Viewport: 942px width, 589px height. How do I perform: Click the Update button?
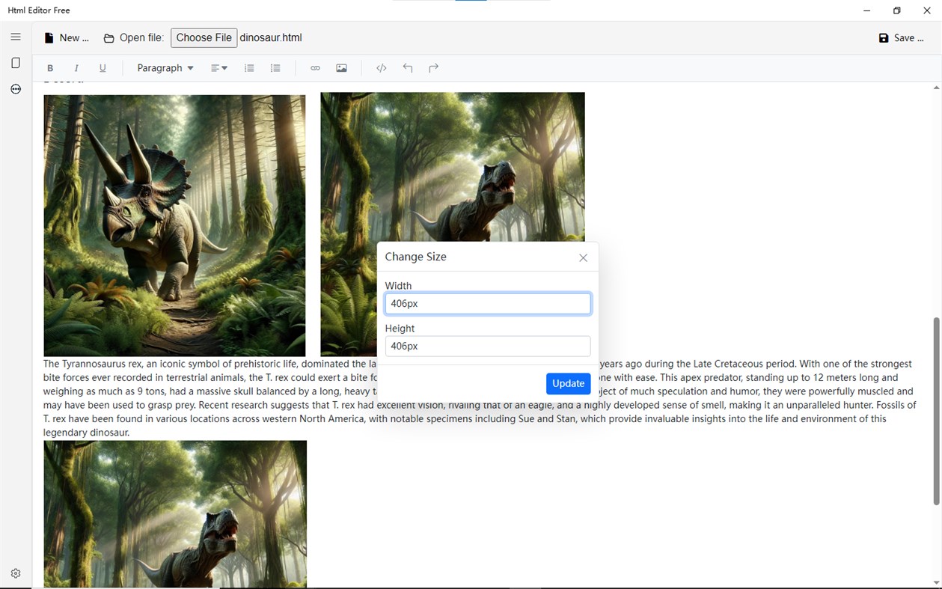pyautogui.click(x=568, y=383)
